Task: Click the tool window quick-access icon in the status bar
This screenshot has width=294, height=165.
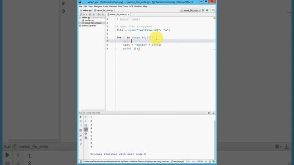Action: click(x=81, y=161)
